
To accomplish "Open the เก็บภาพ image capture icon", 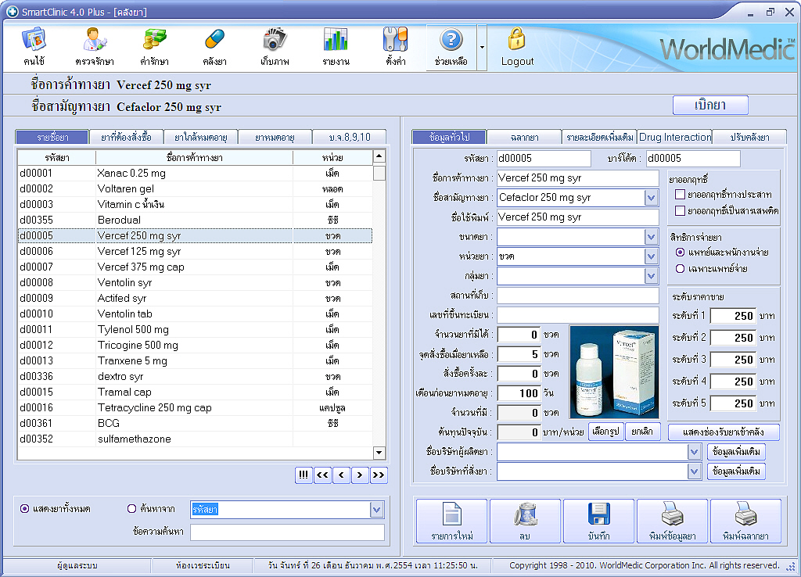I will click(x=275, y=46).
